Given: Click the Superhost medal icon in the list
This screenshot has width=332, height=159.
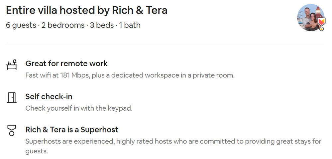Looking at the screenshot, I should click(x=12, y=131).
